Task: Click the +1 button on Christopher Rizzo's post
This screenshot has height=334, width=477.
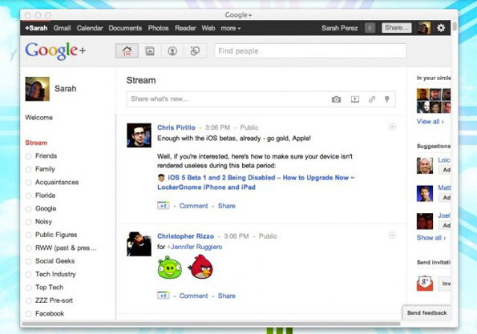Action: tap(164, 296)
